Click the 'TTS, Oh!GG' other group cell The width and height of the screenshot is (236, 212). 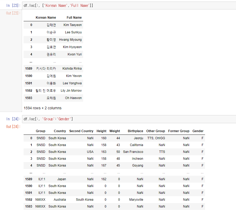(x=156, y=138)
